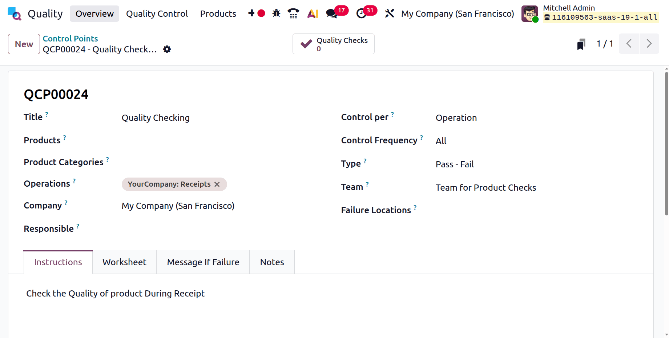Click the Quality app name text

pos(45,14)
